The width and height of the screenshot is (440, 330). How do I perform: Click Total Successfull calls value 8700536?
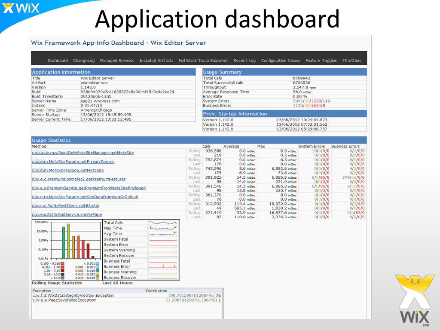tap(301, 83)
